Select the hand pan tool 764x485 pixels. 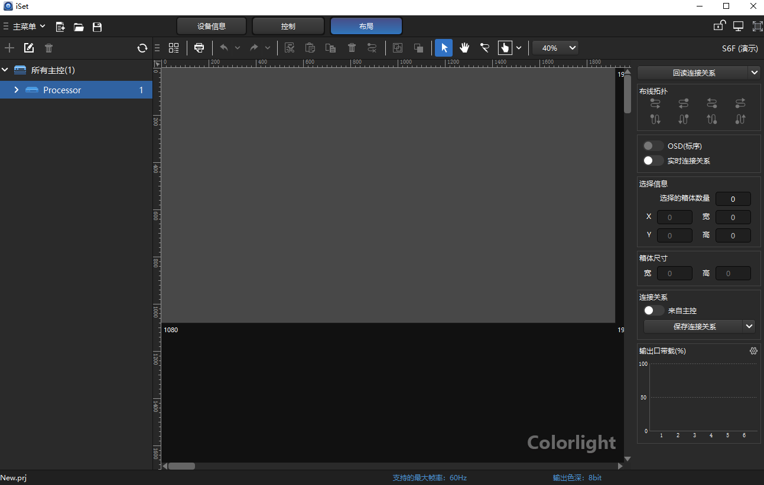point(464,48)
